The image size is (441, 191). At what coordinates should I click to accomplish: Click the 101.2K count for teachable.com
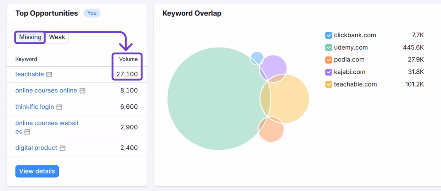coord(414,84)
